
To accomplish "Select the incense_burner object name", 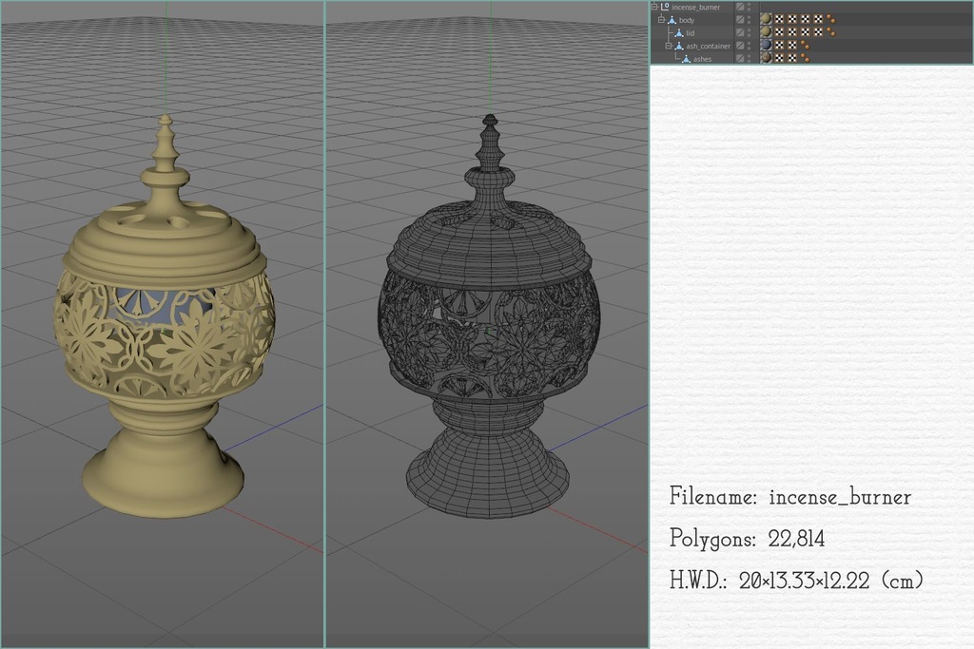I will 695,7.
